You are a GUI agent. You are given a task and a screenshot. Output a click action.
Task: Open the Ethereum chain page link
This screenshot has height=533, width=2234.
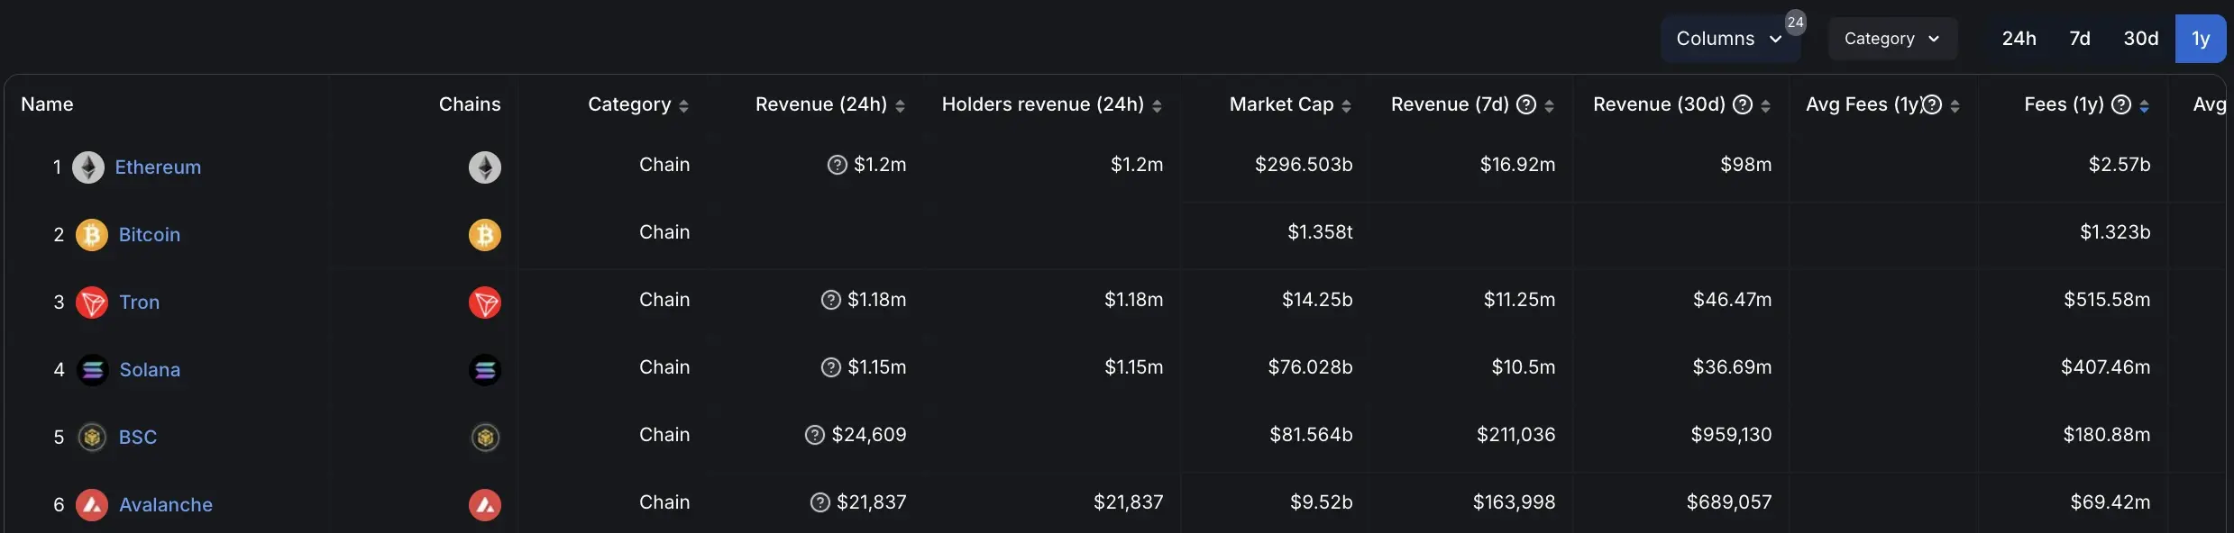click(x=158, y=167)
